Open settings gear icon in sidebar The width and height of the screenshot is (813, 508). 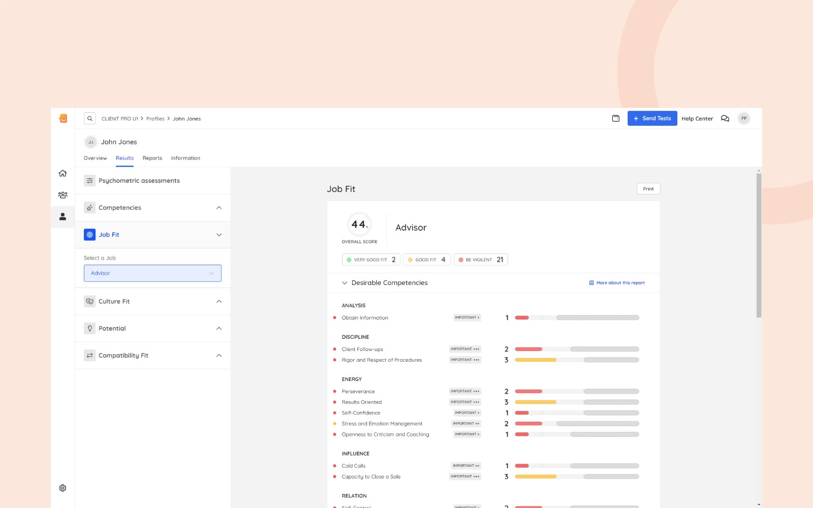pos(62,488)
